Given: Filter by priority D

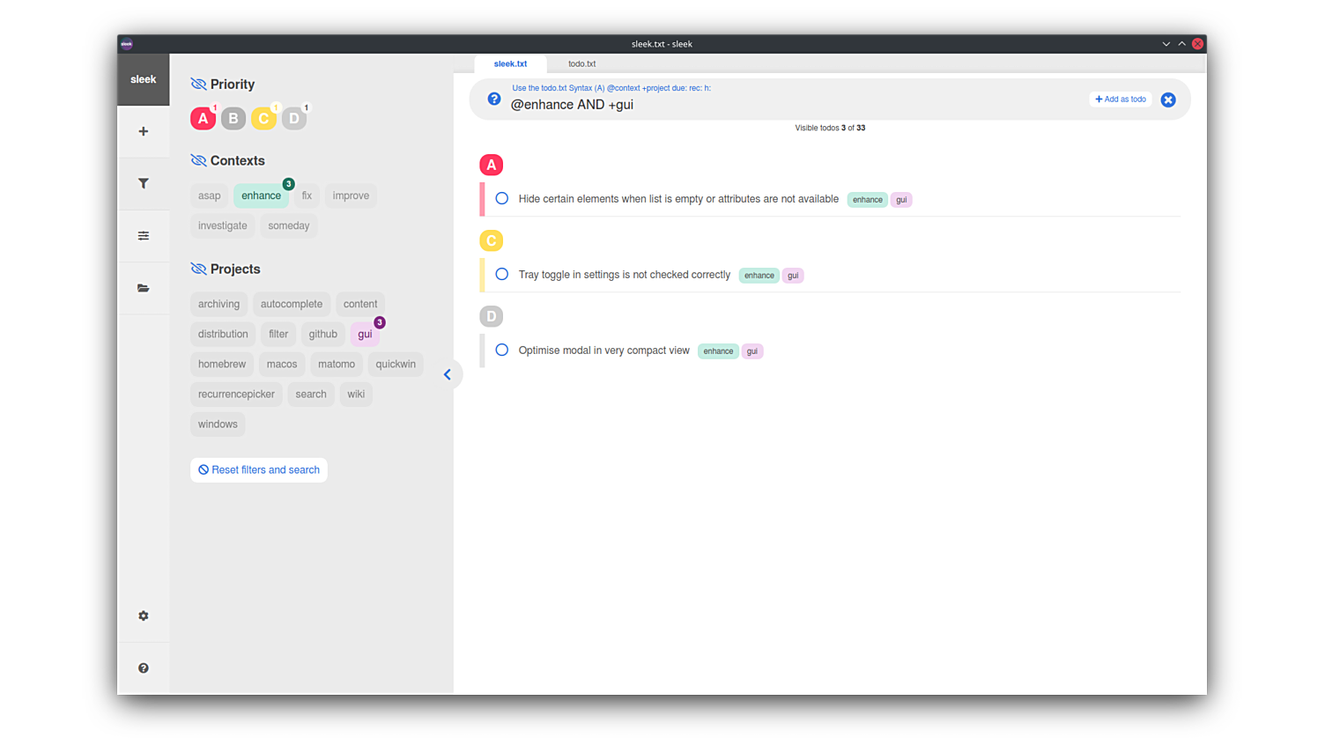Looking at the screenshot, I should (294, 118).
